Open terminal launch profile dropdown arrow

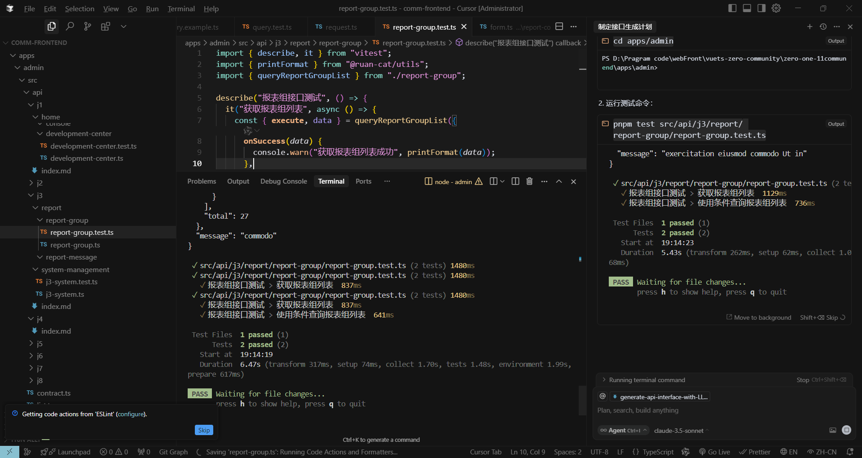[x=502, y=181]
